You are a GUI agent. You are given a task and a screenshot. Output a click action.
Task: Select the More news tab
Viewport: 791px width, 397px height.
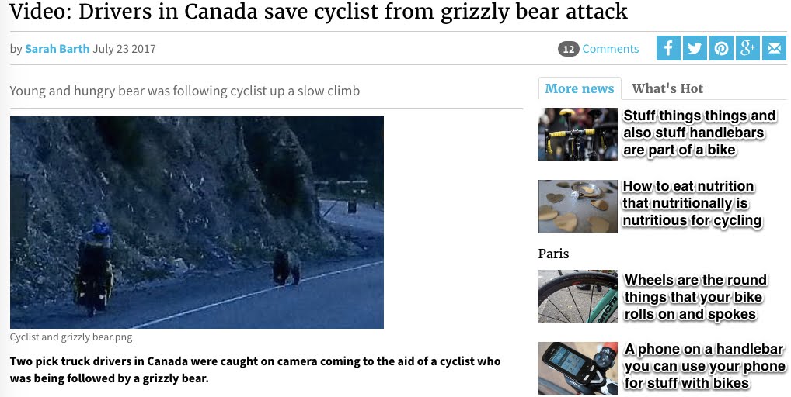pos(580,88)
